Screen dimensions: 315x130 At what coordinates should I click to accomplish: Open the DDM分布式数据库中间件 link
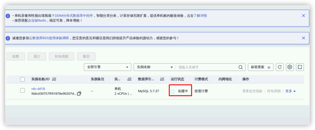[74, 16]
